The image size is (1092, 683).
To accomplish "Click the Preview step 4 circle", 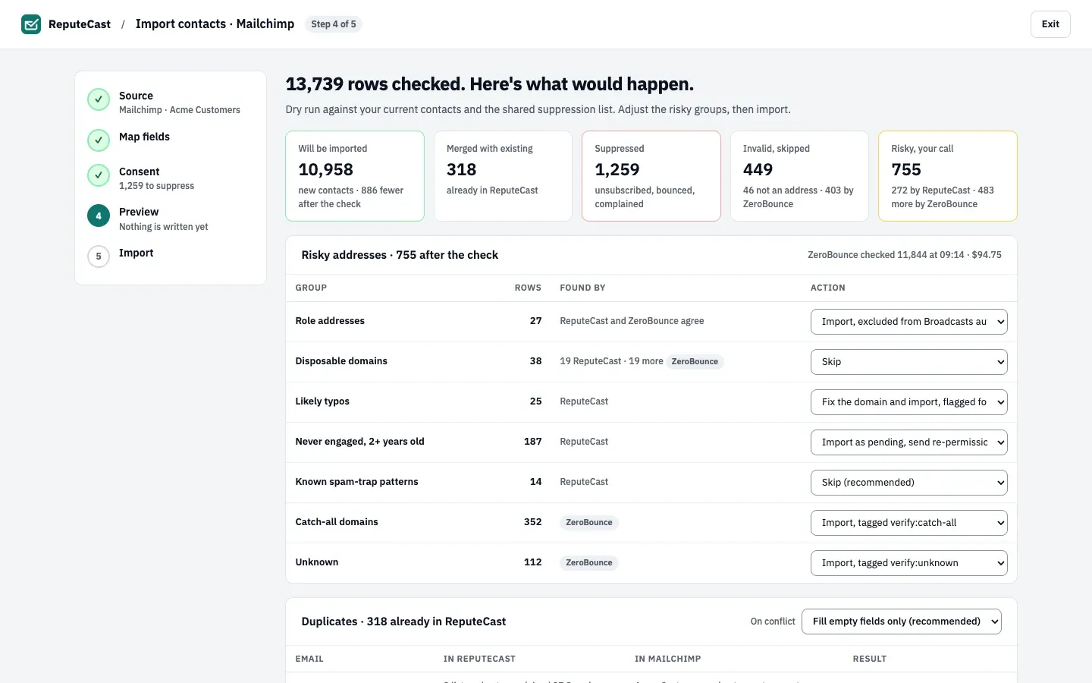I will 99,216.
